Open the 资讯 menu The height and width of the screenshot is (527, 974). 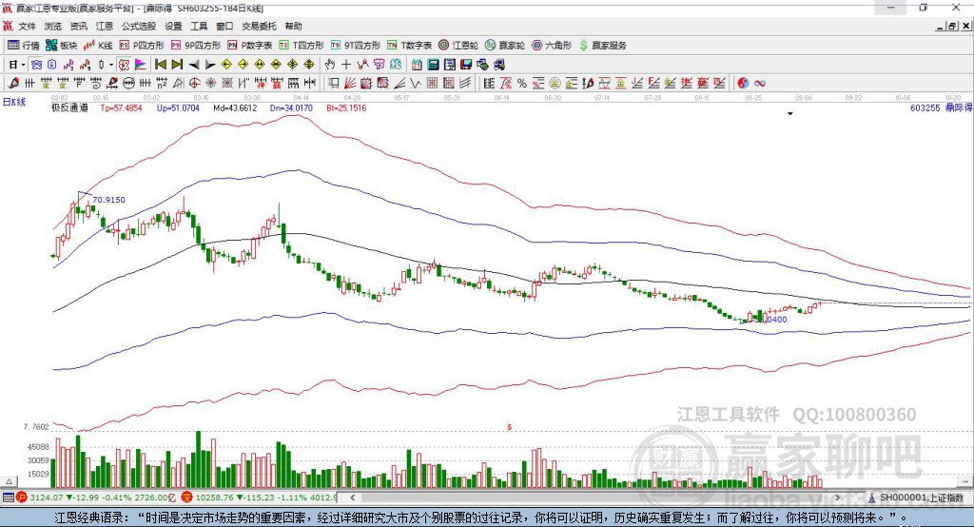coord(78,26)
